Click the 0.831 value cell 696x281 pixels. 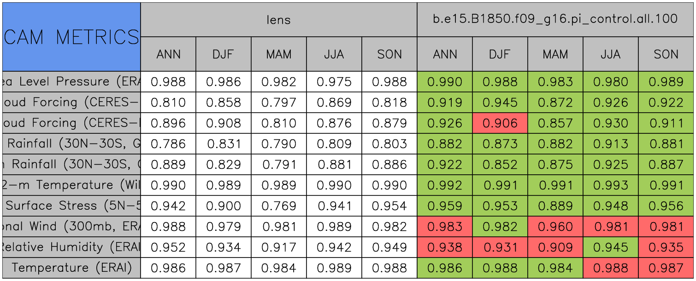coord(224,144)
